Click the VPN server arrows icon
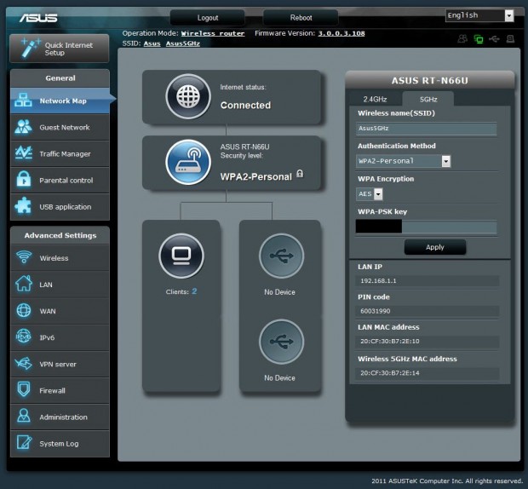This screenshot has width=528, height=489. point(24,364)
